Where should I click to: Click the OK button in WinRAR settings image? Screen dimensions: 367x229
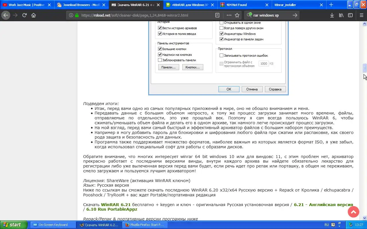click(x=229, y=89)
